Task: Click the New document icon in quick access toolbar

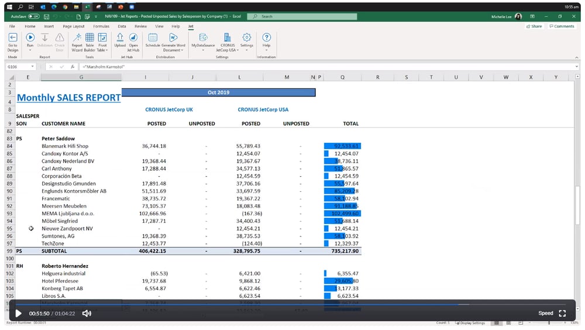Action: click(x=78, y=17)
